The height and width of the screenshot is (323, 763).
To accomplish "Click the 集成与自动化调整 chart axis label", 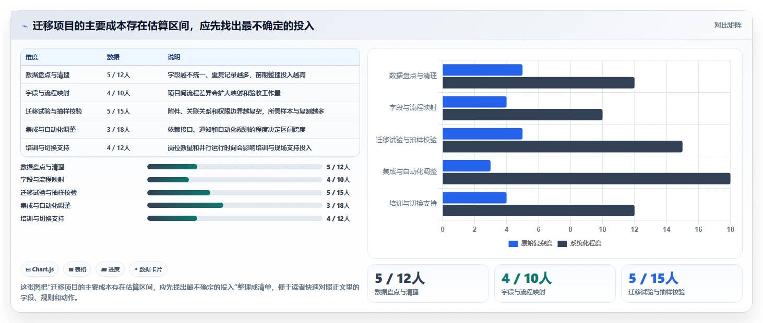I will 410,171.
